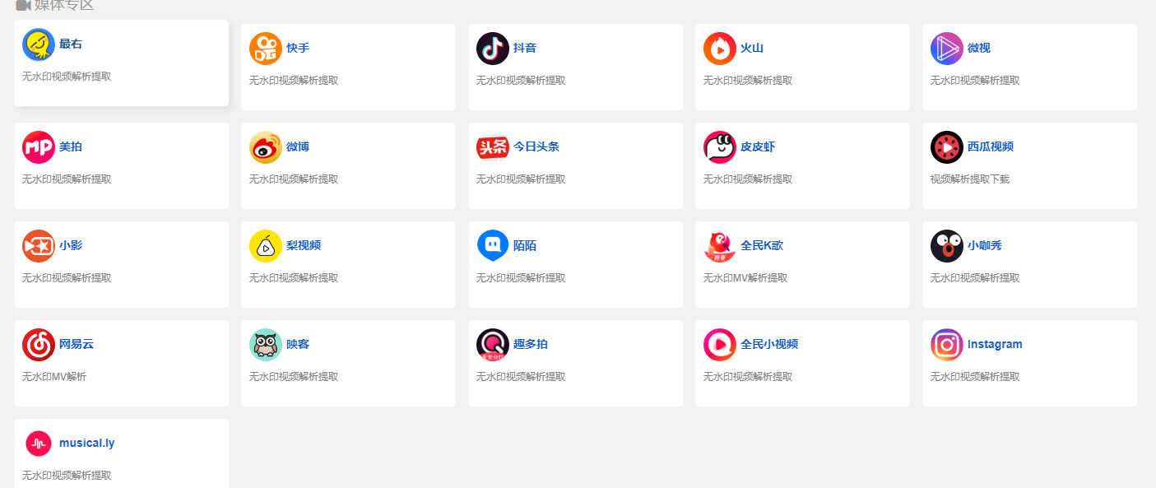The height and width of the screenshot is (488, 1156).
Task: Open the 网易云 title link
Action: coord(77,344)
